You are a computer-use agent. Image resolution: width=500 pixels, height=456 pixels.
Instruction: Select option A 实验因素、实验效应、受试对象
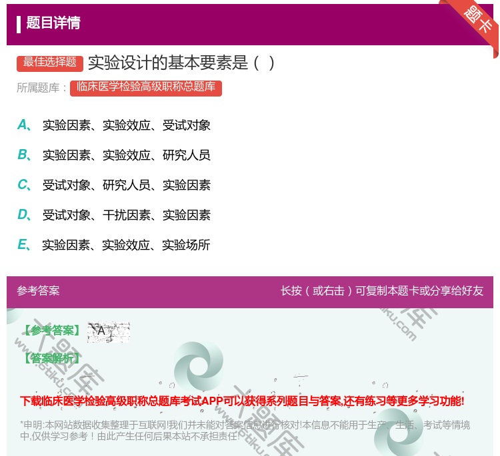tap(114, 125)
